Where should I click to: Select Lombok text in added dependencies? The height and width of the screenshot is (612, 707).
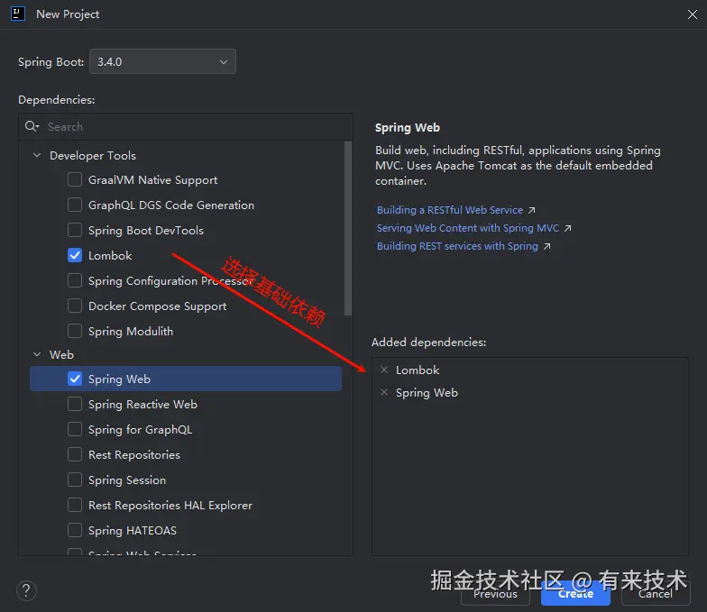(417, 370)
